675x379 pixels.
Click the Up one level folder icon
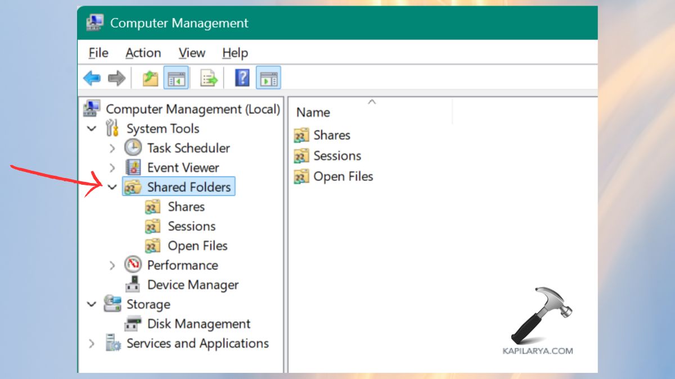click(x=150, y=77)
